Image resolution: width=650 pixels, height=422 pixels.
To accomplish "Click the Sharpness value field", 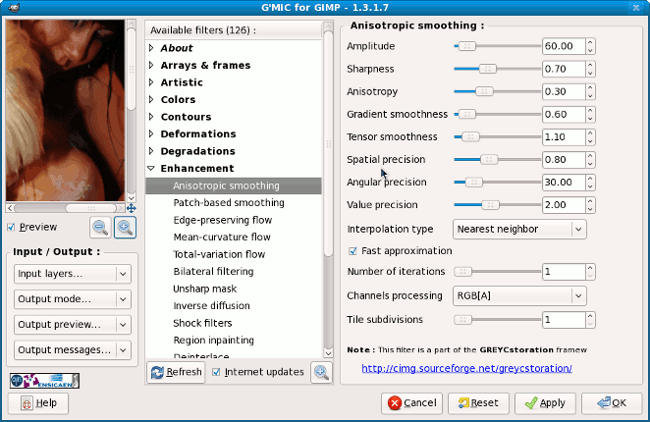I will (564, 69).
